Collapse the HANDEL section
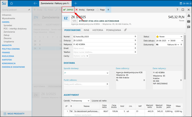This screenshot has height=117, width=192. click(x=6, y=22)
